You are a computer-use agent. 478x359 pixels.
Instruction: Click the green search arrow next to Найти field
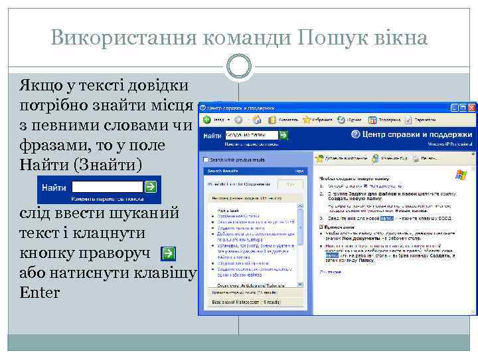coord(283,135)
